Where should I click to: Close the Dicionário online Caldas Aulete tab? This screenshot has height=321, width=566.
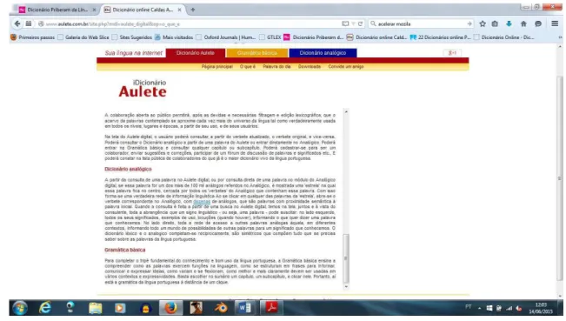tap(179, 10)
